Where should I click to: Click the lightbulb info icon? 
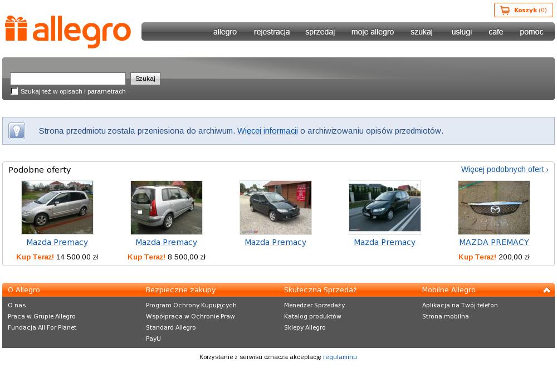point(17,131)
